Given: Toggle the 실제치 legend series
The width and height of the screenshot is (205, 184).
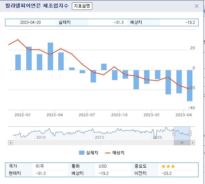Looking at the screenshot, I should click(x=89, y=153).
